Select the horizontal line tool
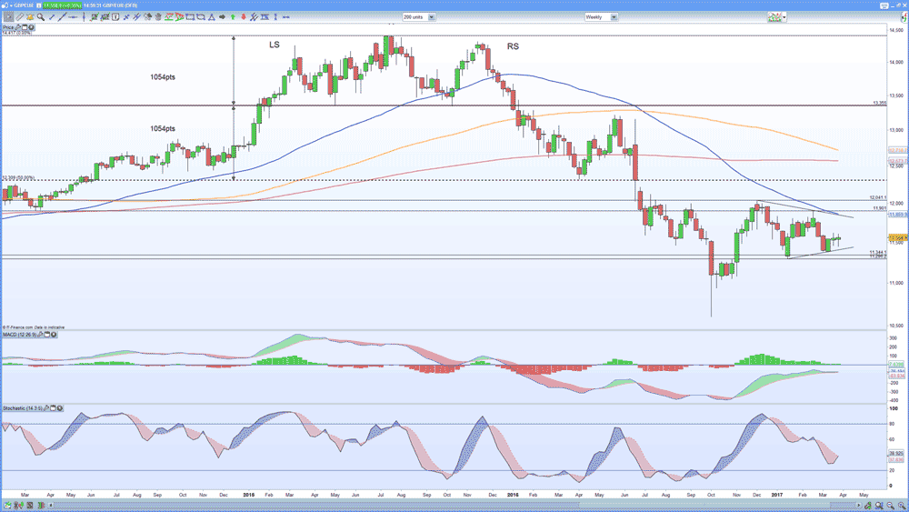The height and width of the screenshot is (512, 909). [x=73, y=17]
